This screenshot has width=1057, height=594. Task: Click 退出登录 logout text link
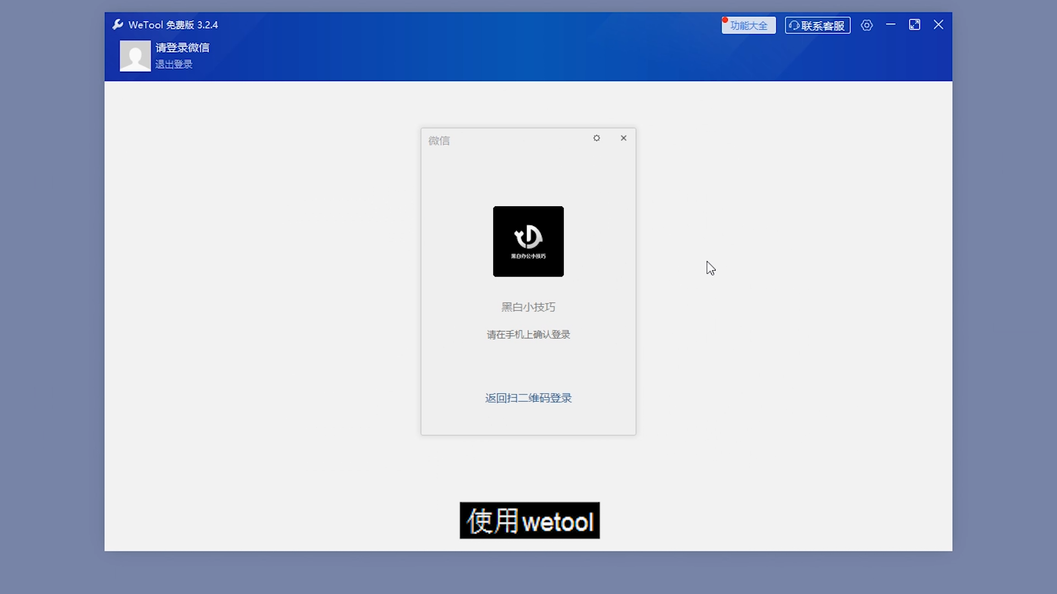[x=174, y=64]
